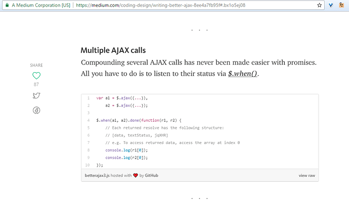The image size is (349, 207).
Task: Click the console.log(r1[0]) code line
Action: pos(126,150)
